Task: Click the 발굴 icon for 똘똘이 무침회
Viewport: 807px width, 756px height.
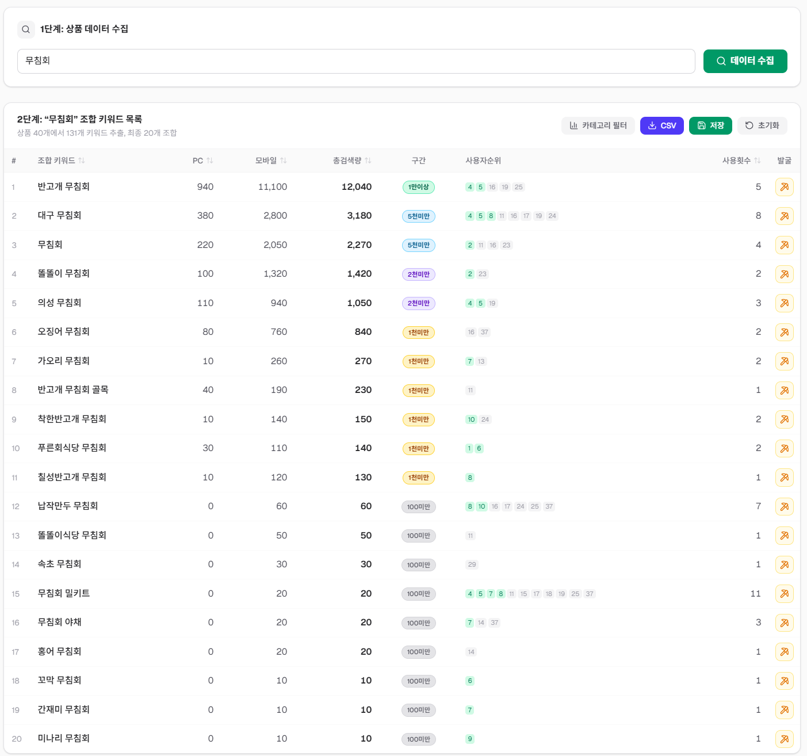Action: point(785,274)
